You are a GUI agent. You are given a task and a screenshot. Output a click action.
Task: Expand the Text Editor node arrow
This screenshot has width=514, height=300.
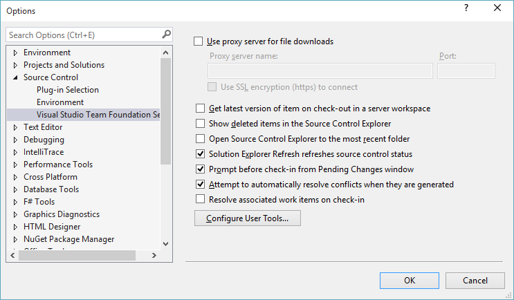[15, 127]
